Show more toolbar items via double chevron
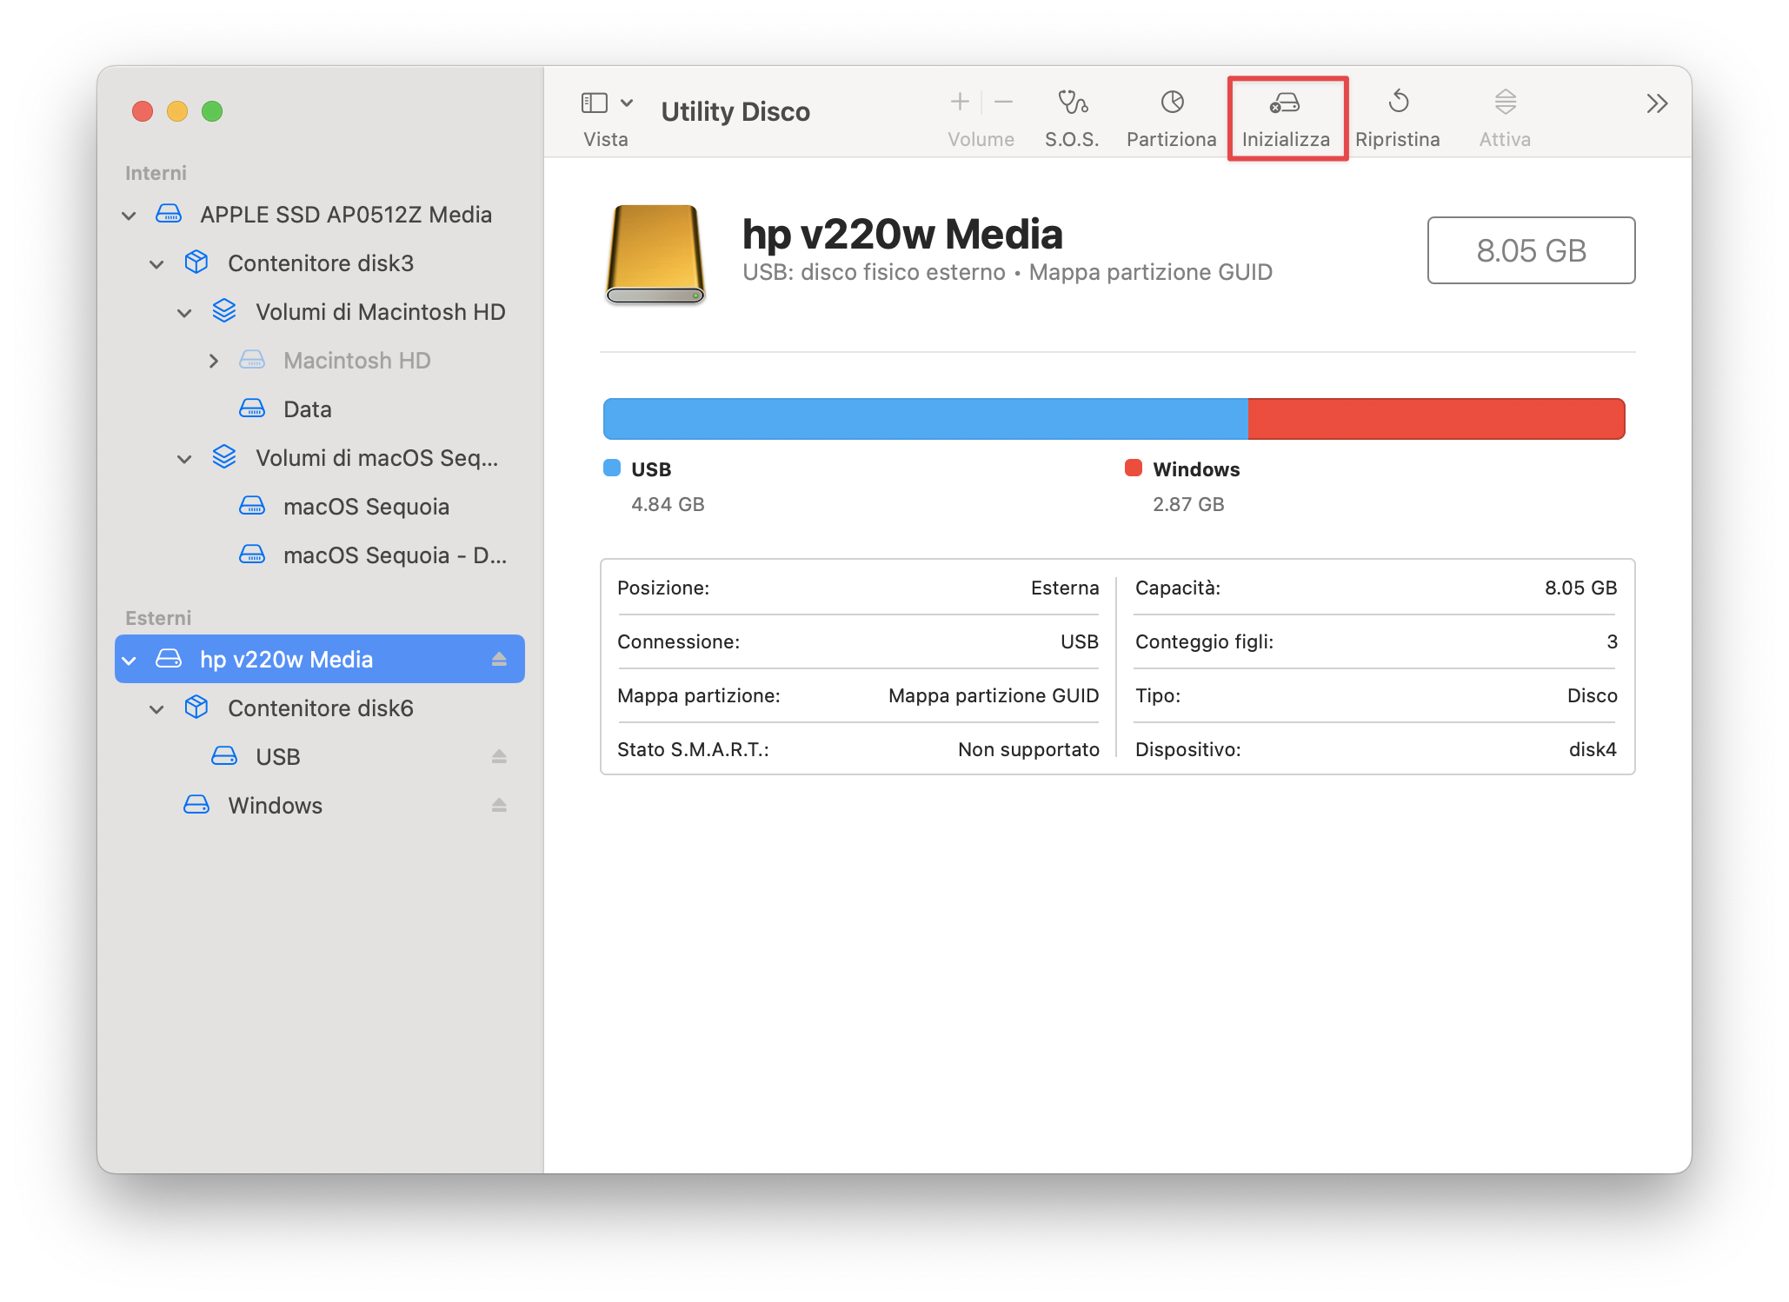Screen dimensions: 1789x1302 click(1657, 103)
